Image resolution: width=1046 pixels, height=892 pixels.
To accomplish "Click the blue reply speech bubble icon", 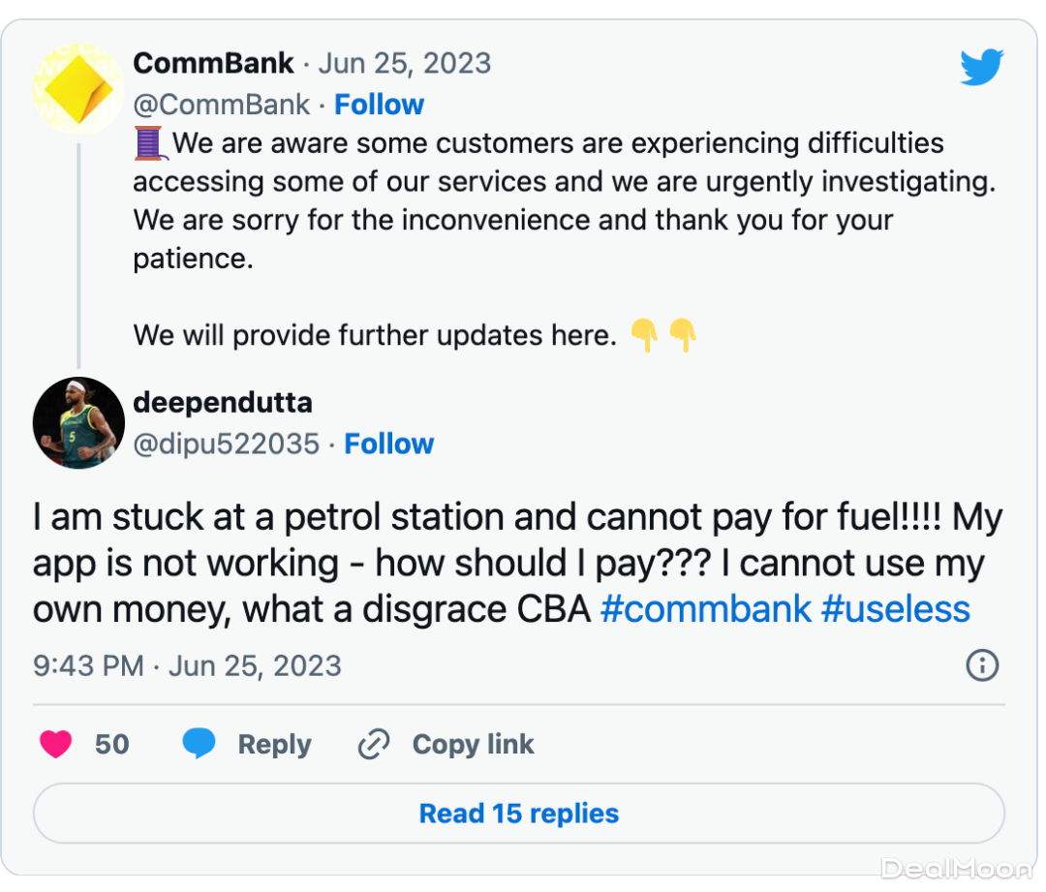I will pos(200,744).
